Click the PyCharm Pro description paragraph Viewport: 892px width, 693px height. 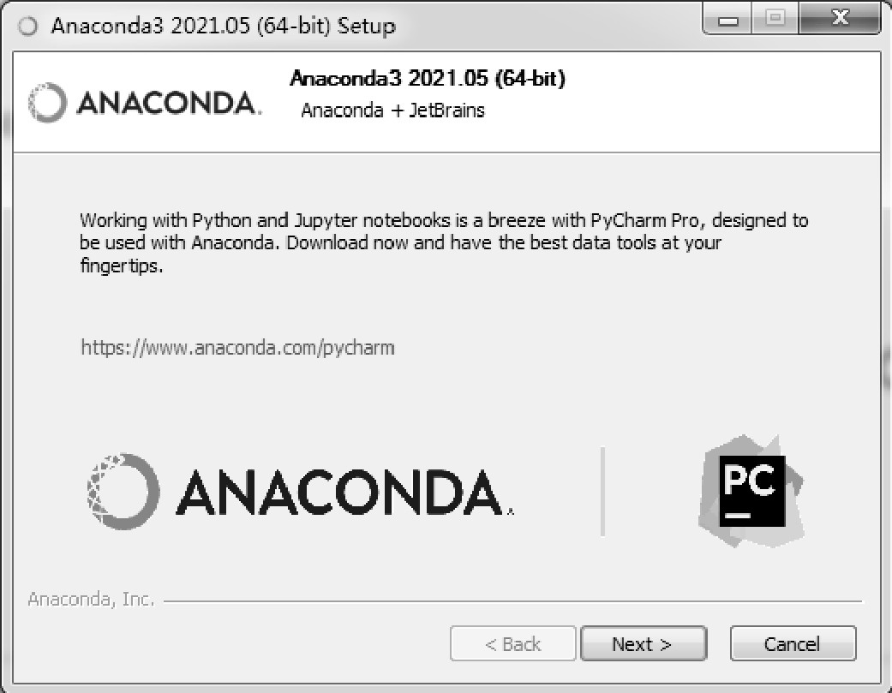pyautogui.click(x=444, y=242)
